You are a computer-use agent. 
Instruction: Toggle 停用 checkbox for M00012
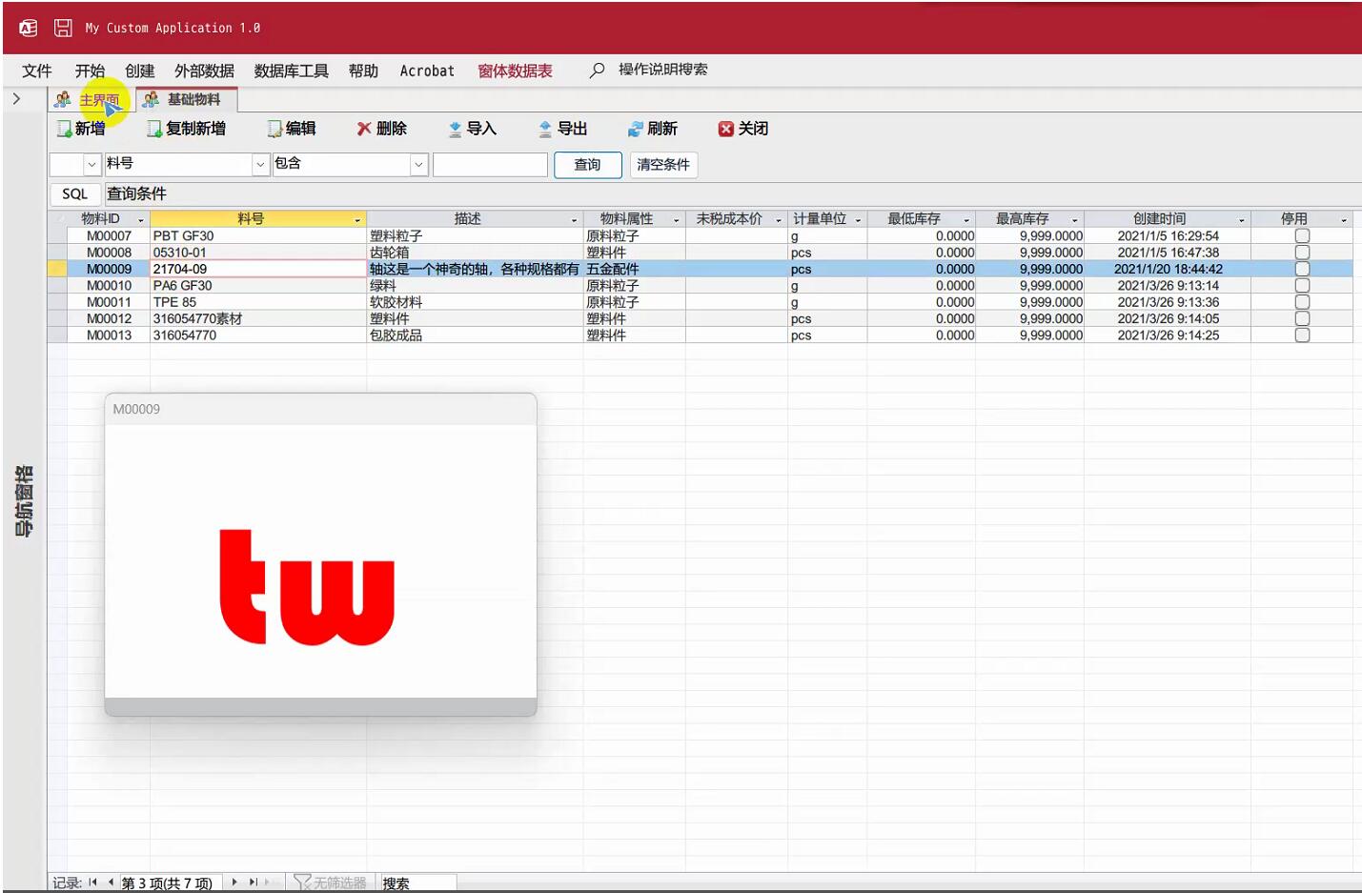tap(1302, 318)
